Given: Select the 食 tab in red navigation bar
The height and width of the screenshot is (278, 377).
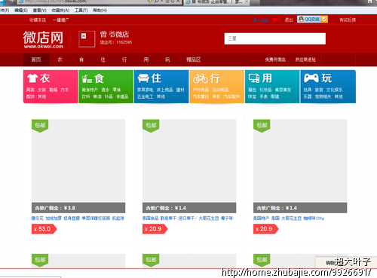Looking at the screenshot, I should pos(81,60).
